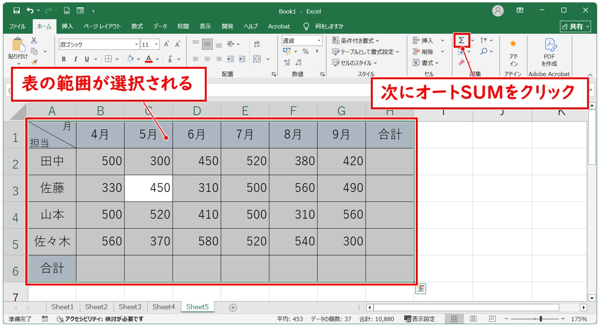This screenshot has height=327, width=600.
Task: Expand the borders dropdown arrow
Action: point(118,59)
